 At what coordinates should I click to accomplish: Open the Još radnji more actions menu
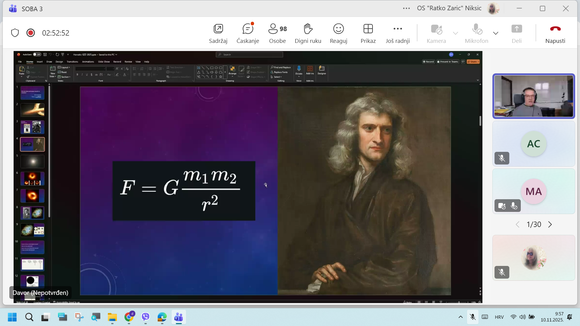(x=398, y=29)
